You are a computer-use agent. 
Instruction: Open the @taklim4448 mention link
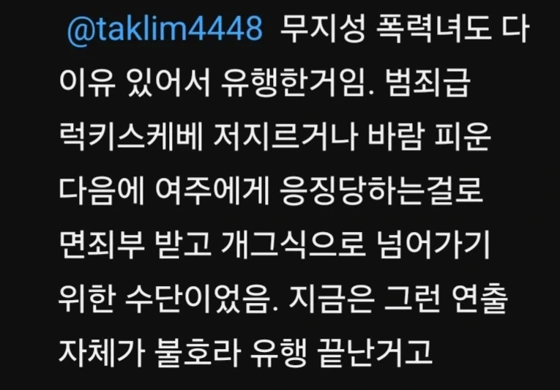[x=165, y=30]
